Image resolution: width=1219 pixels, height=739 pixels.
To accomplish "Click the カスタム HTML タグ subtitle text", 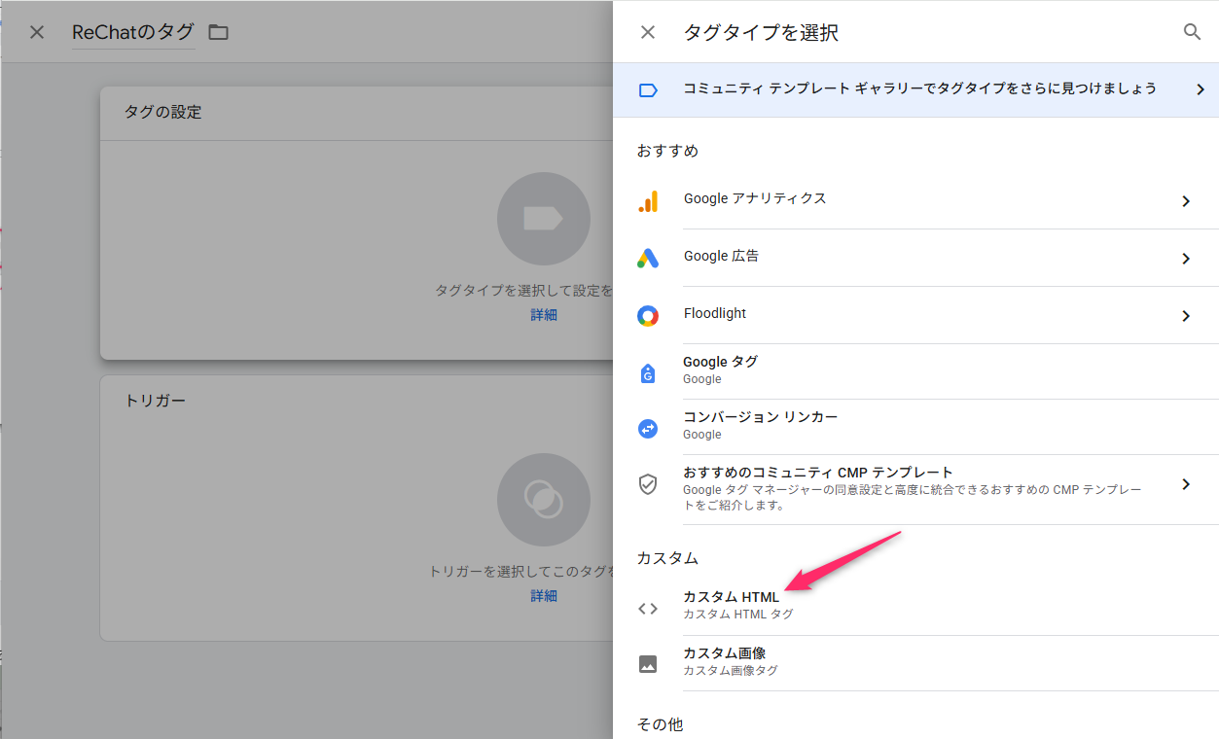I will tap(737, 615).
